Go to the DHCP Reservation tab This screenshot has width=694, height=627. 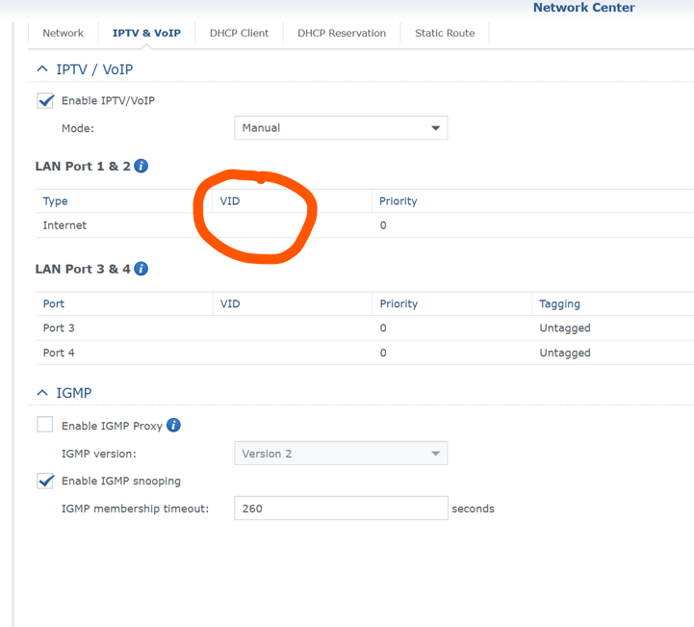coord(342,33)
